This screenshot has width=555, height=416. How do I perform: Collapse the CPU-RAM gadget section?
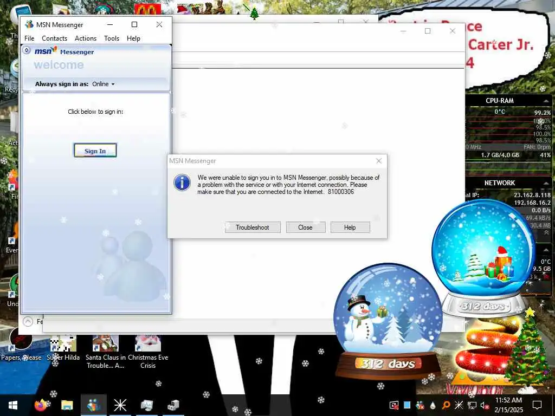click(x=545, y=101)
